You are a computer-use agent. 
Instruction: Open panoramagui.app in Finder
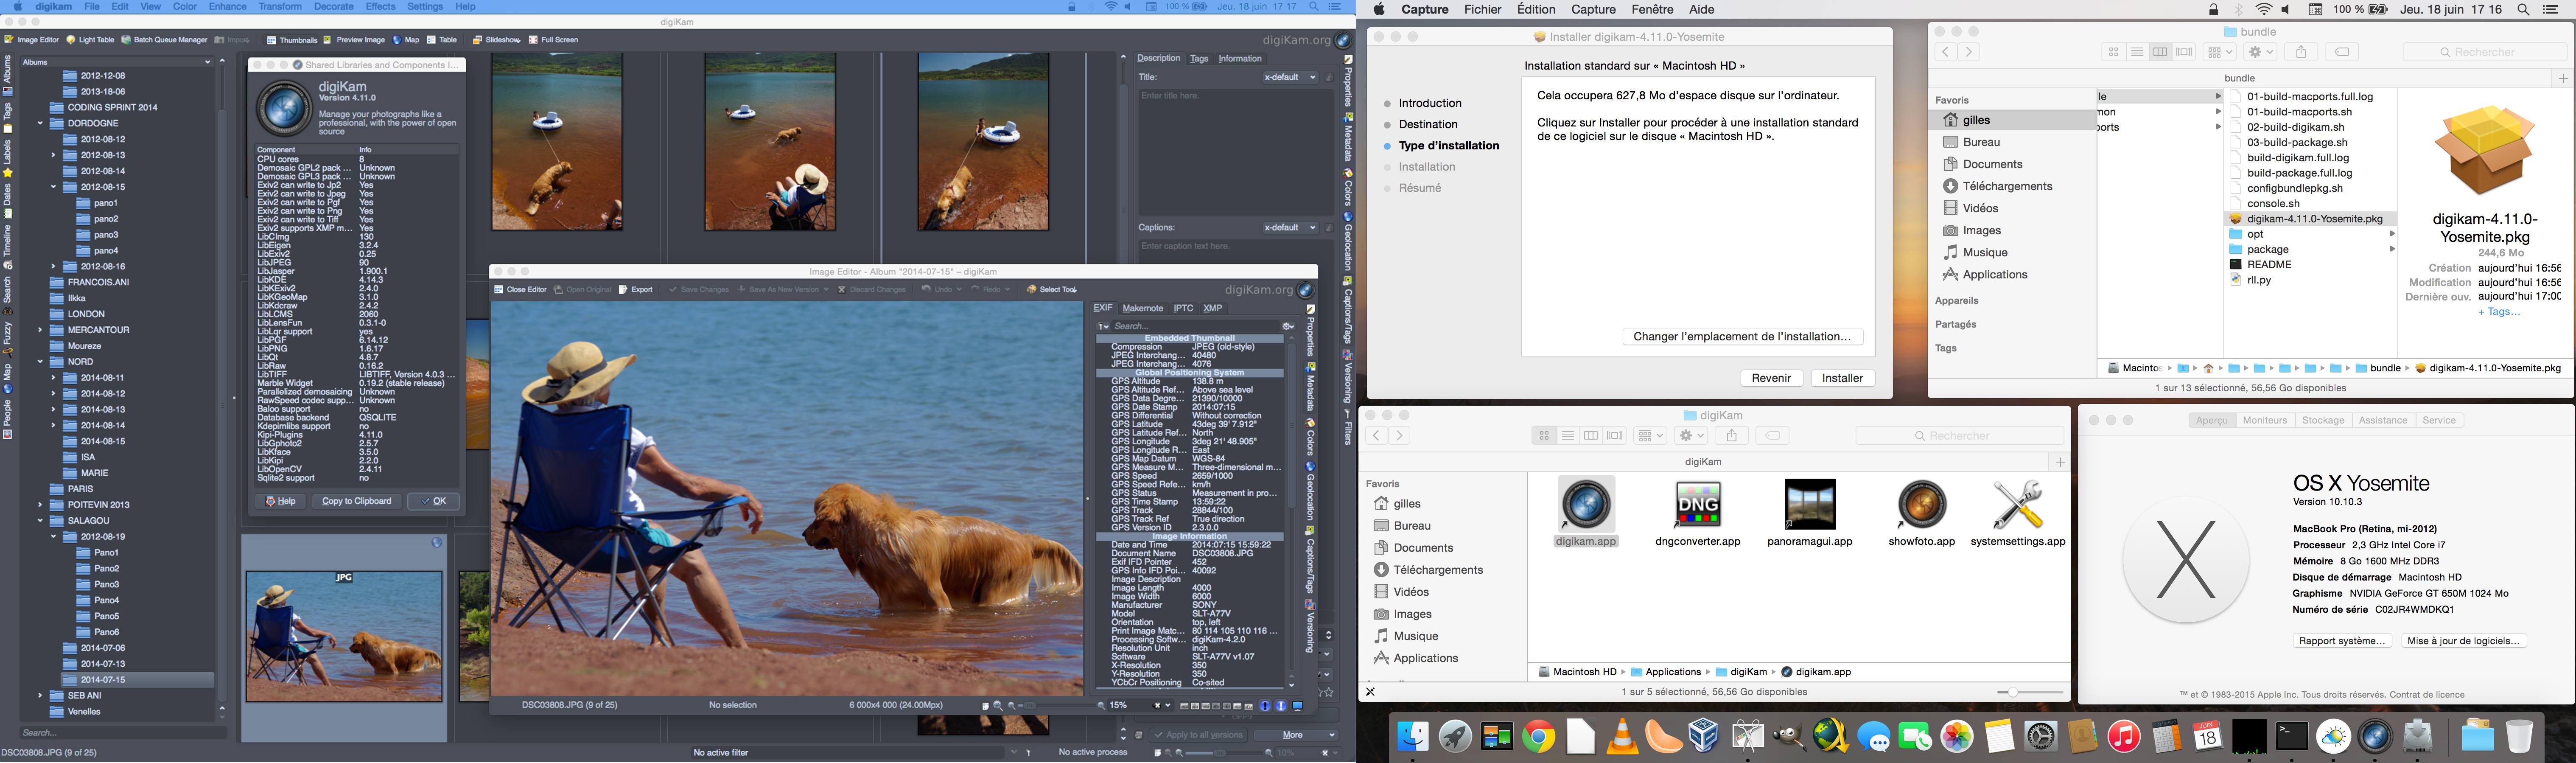(1809, 513)
